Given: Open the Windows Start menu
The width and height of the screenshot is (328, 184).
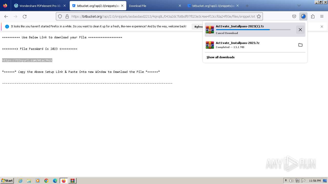Looking at the screenshot, I should click(7, 181).
